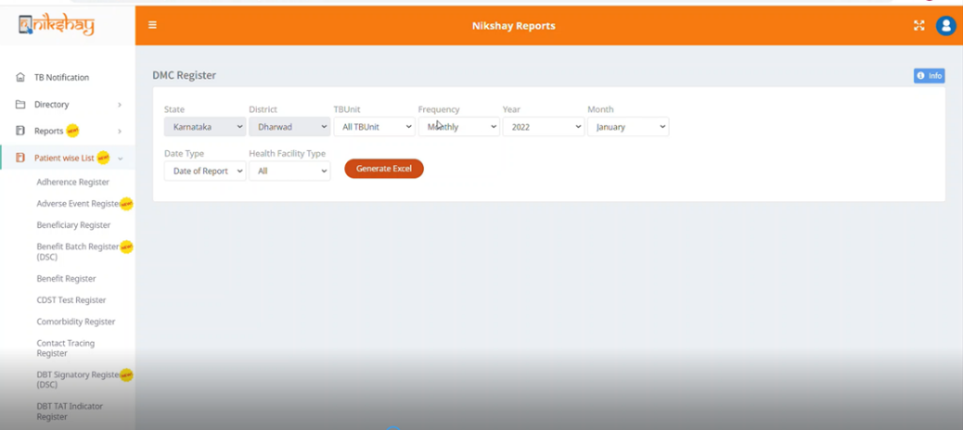The image size is (963, 430).
Task: Open the Year dropdown showing 2022
Action: pos(544,127)
